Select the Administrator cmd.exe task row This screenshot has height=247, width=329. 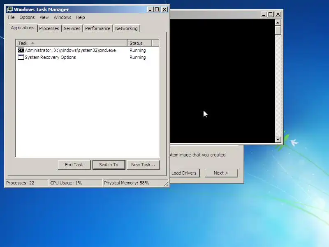[88, 50]
